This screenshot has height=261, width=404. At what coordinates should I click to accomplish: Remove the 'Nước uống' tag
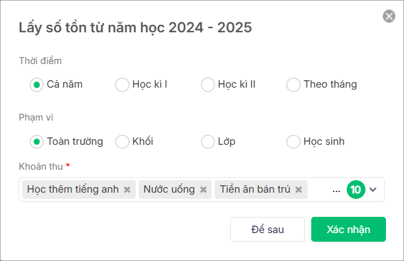[203, 190]
